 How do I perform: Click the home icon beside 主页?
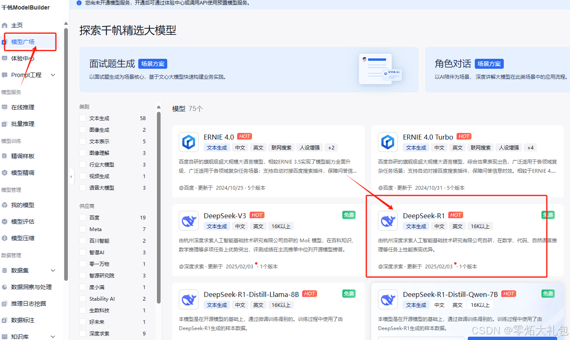[5, 25]
